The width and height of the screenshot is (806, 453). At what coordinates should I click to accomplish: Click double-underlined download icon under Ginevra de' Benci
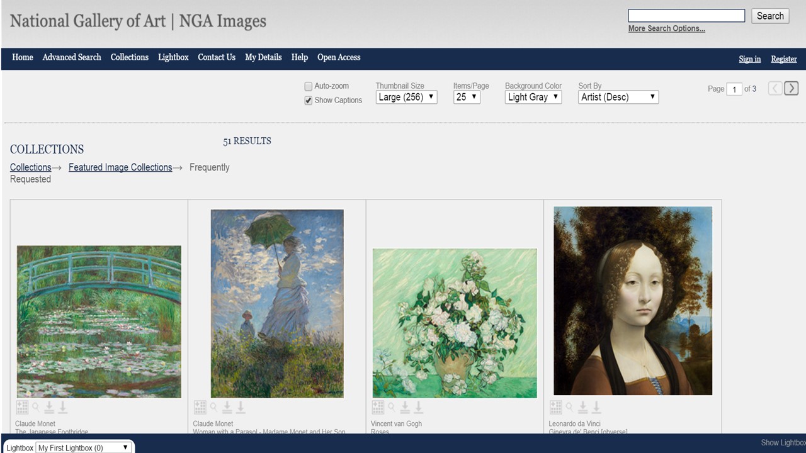click(x=583, y=407)
